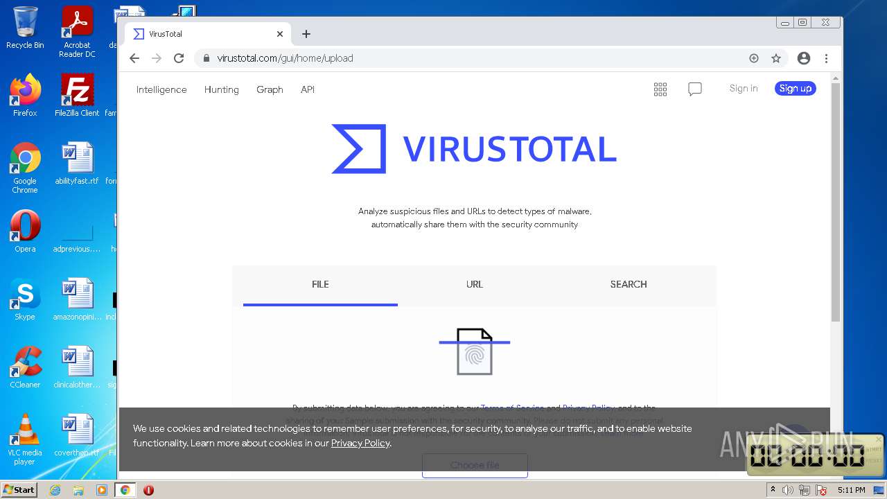Screen dimensions: 887x499
Task: Select the VirusTotal tab title
Action: [166, 34]
